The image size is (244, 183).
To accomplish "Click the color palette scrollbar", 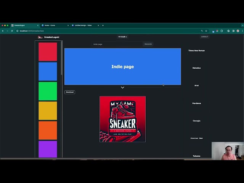I will click(62, 58).
